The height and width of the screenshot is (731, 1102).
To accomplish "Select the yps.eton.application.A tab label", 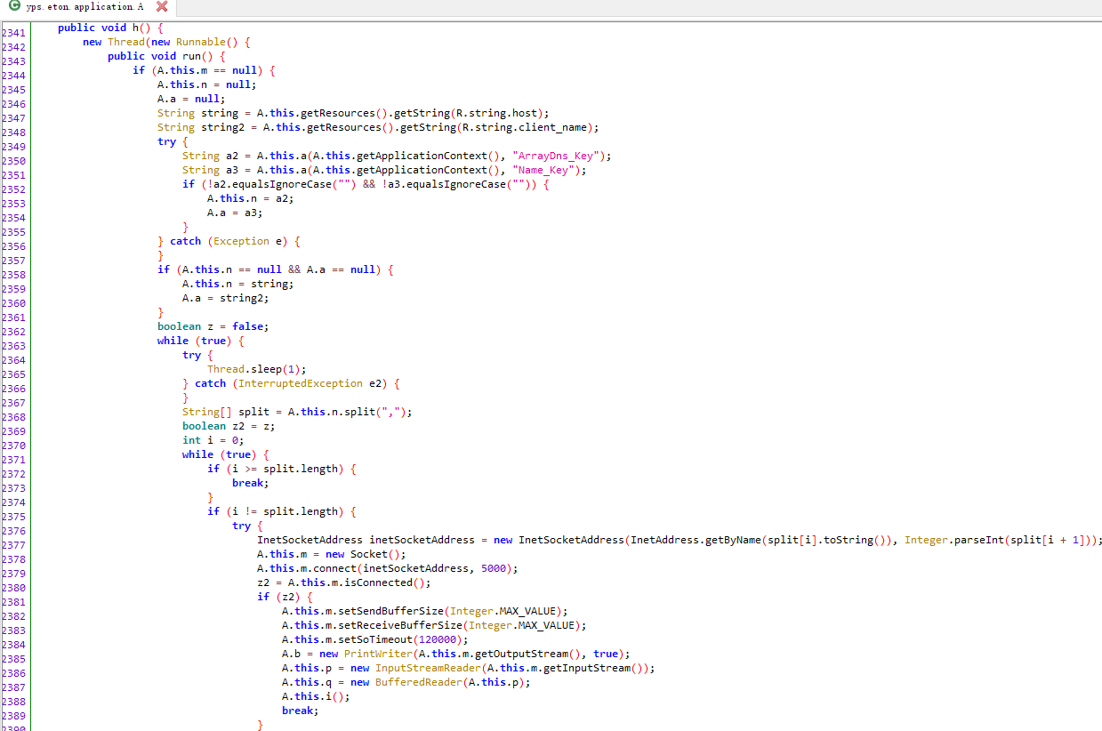I will coord(84,7).
